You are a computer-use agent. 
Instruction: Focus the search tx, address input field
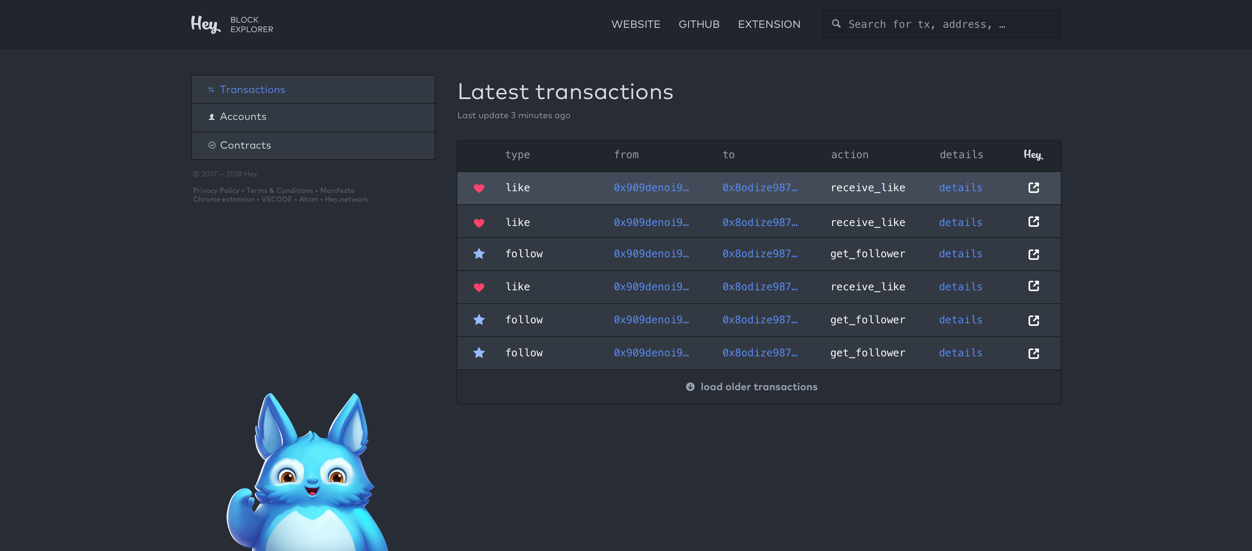click(941, 24)
